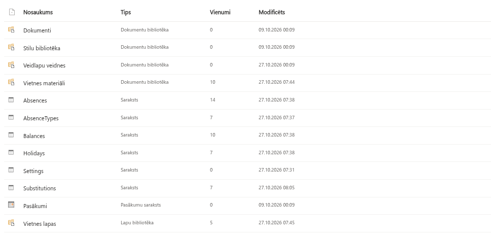
Task: Open the Substitutions list
Action: [x=40, y=188]
